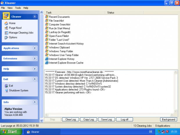Click the "Purge Now!" link text

click(x=15, y=28)
